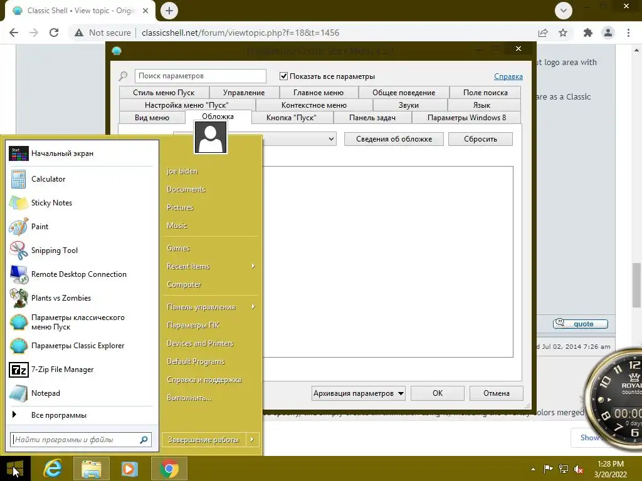This screenshot has width=642, height=481.
Task: Launch Plants vs Zombies
Action: (x=82, y=297)
